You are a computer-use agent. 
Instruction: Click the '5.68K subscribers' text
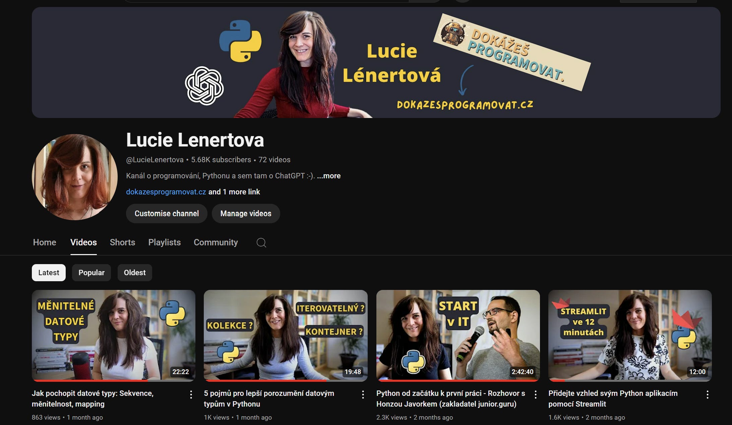(221, 160)
